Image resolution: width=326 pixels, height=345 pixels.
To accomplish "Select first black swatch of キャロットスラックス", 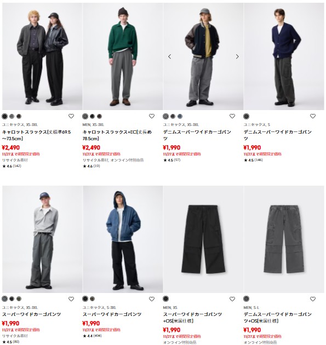I will click(4, 116).
